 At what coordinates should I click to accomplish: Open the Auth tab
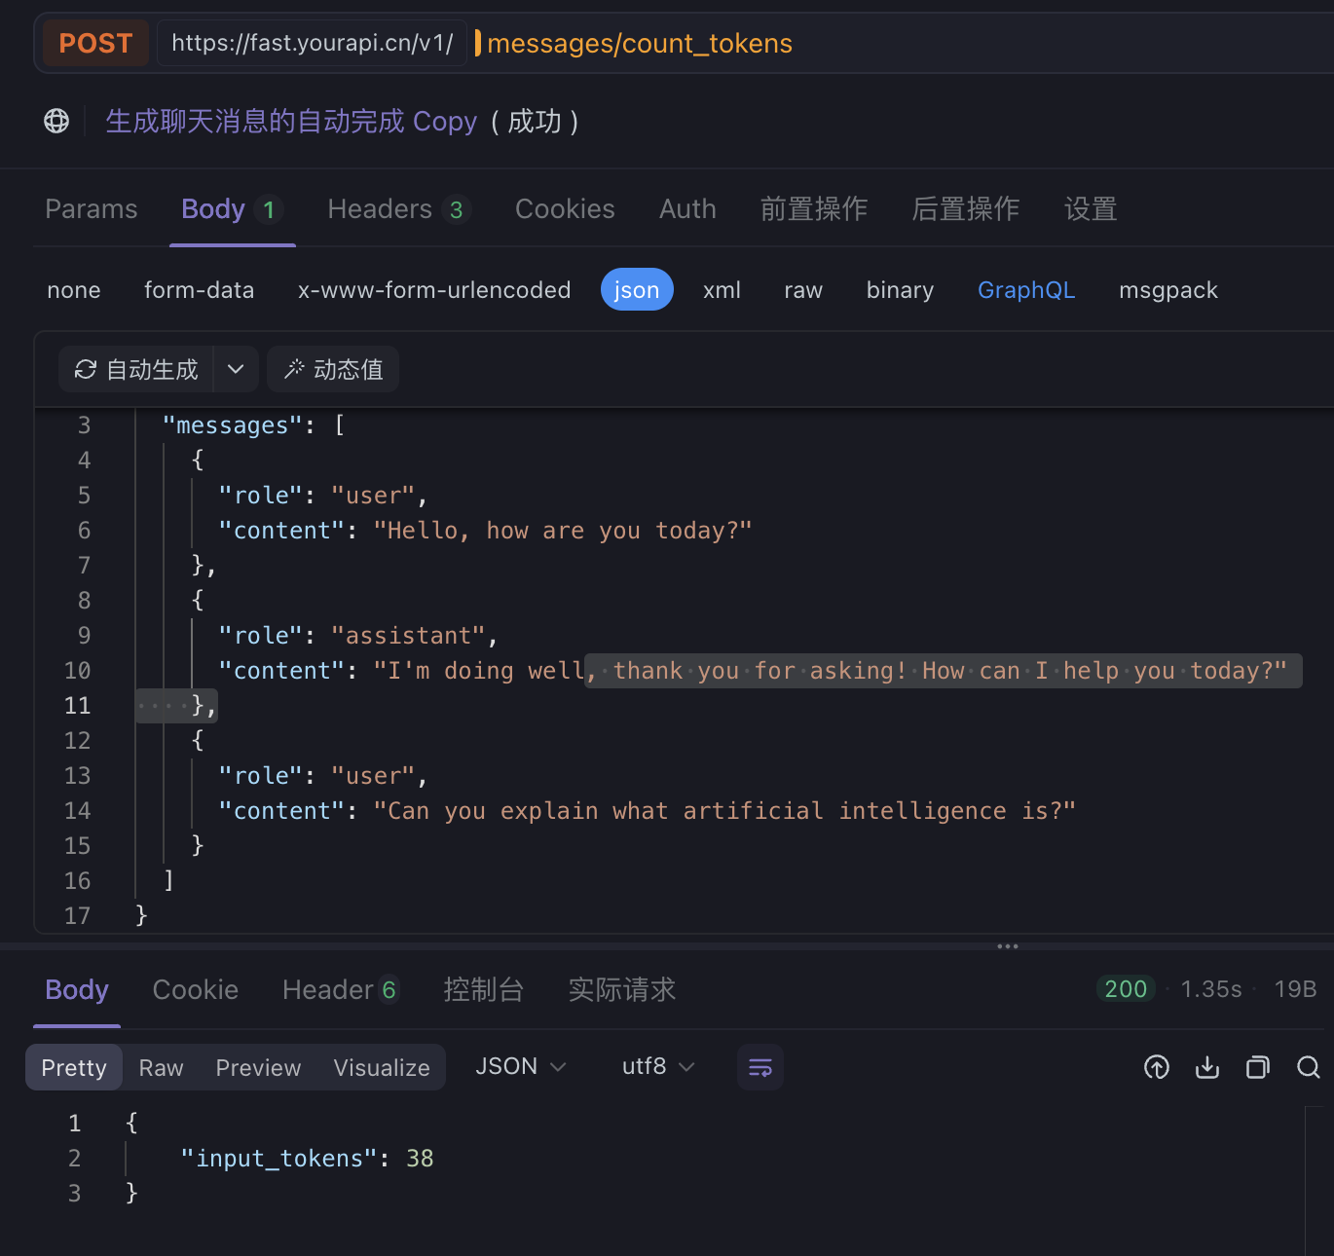[687, 209]
